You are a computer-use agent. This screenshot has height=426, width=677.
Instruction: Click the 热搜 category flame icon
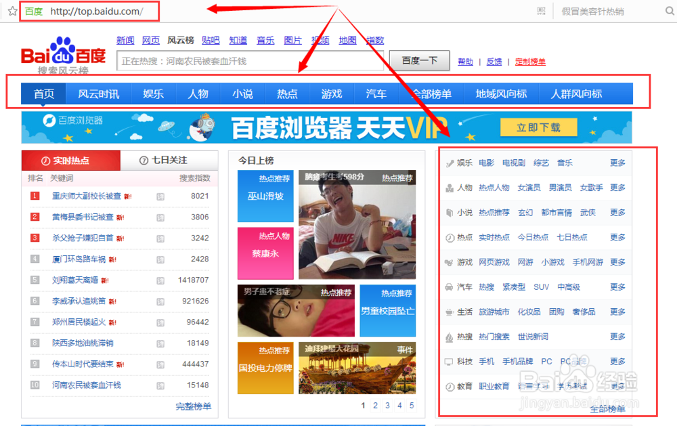pos(450,337)
